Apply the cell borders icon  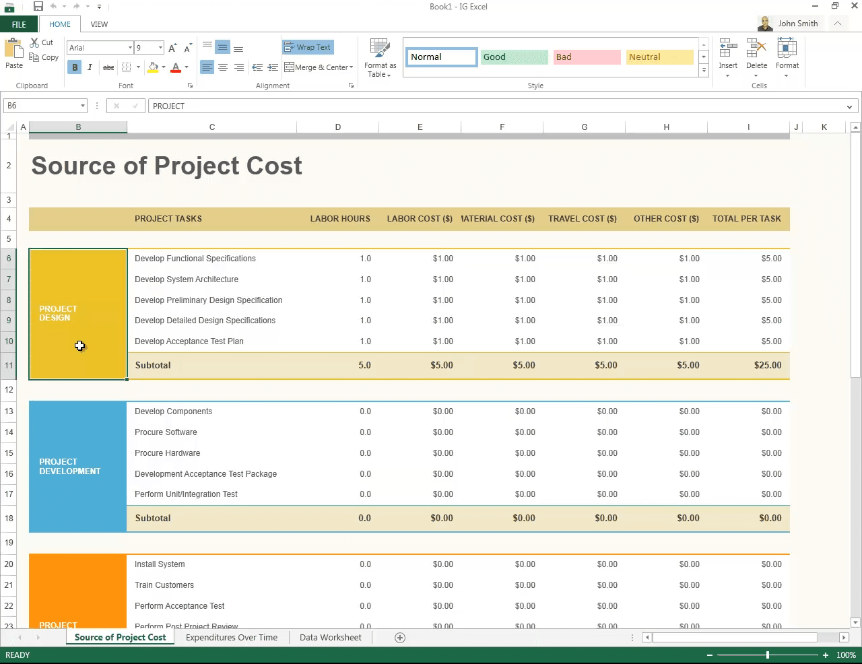127,67
